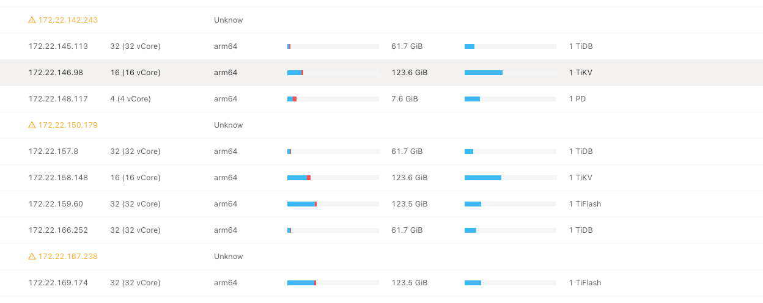763x303 pixels.
Task: Click 1 TiKV label on 172.22.146.98 row
Action: [580, 73]
